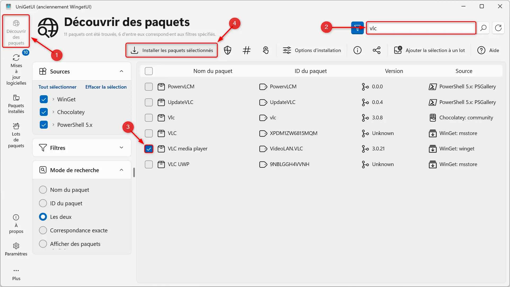Click the magnifier search button
Viewport: 510px width, 287px height.
483,28
